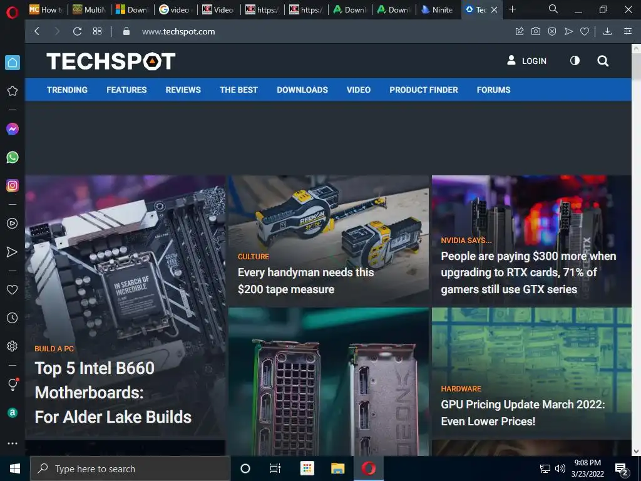Take a snapshot with the camera icon
641x481 pixels.
pyautogui.click(x=536, y=31)
